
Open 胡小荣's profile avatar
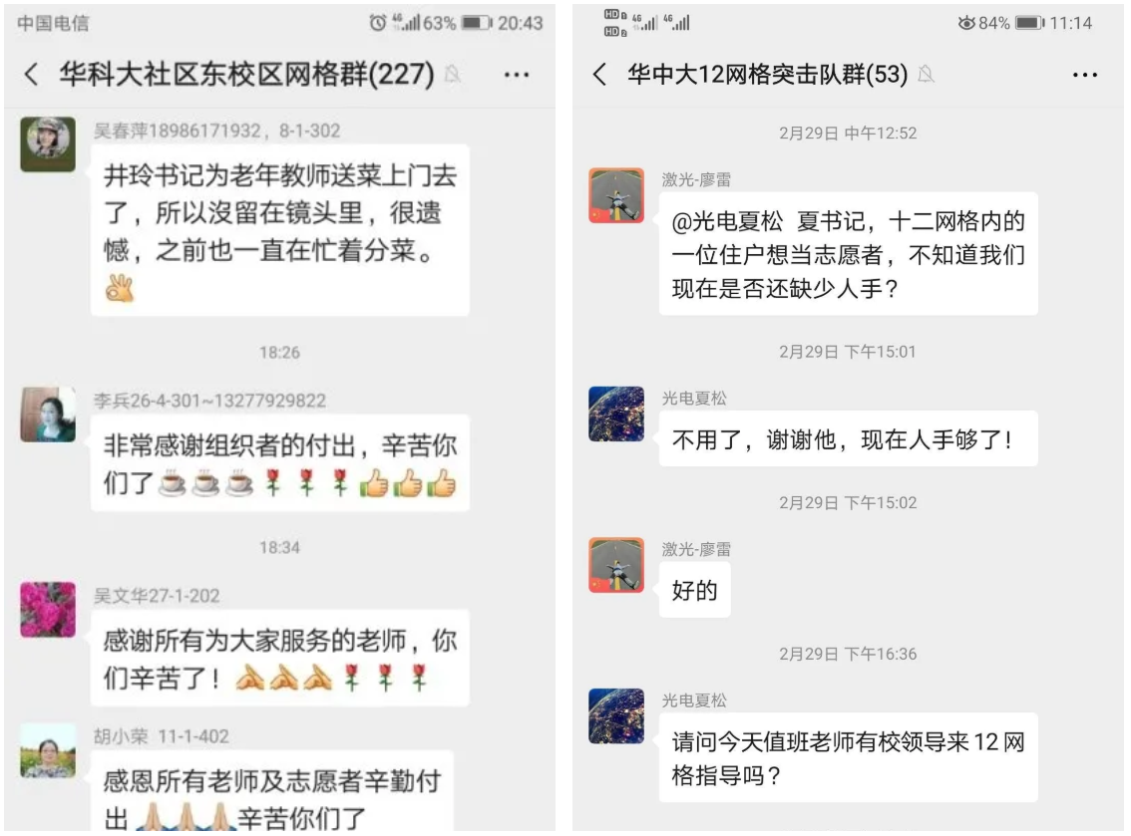click(x=48, y=751)
